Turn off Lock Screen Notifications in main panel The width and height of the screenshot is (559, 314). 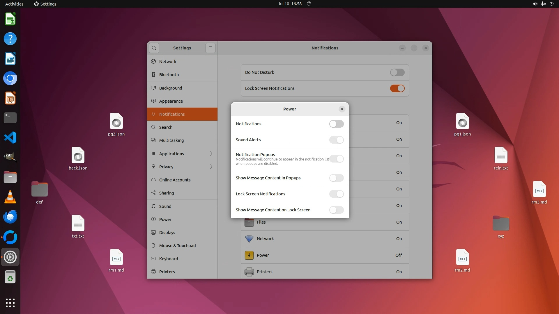(x=397, y=88)
